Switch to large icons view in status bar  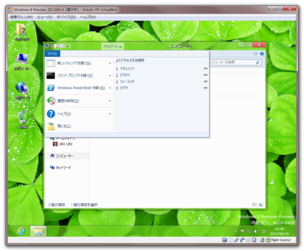(261, 204)
